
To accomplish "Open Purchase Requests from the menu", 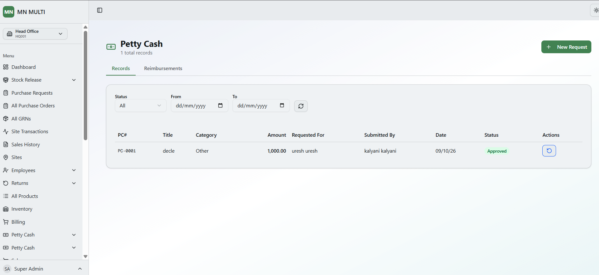I will [32, 93].
